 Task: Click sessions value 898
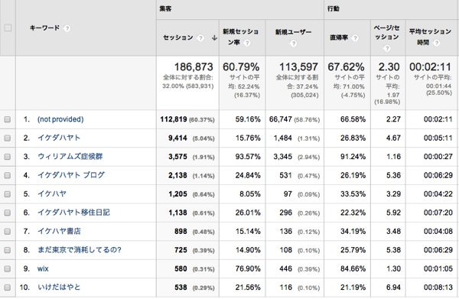tap(181, 231)
